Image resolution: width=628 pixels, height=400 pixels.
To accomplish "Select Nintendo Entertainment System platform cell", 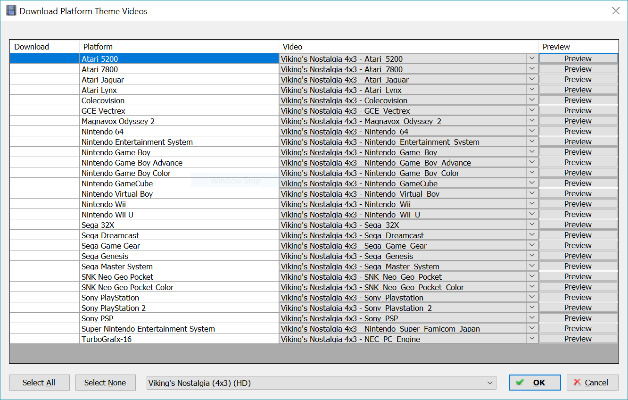I will coord(179,142).
